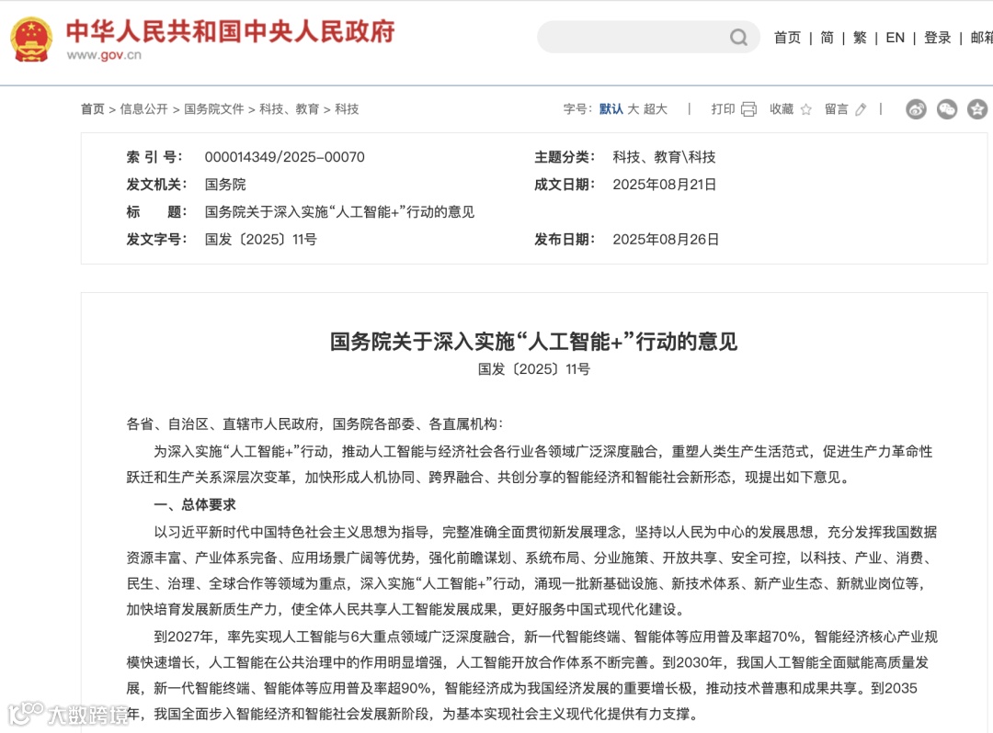Switch to traditional Chinese via 繁

tap(859, 38)
